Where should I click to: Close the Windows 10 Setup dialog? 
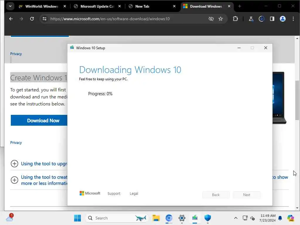(x=265, y=48)
